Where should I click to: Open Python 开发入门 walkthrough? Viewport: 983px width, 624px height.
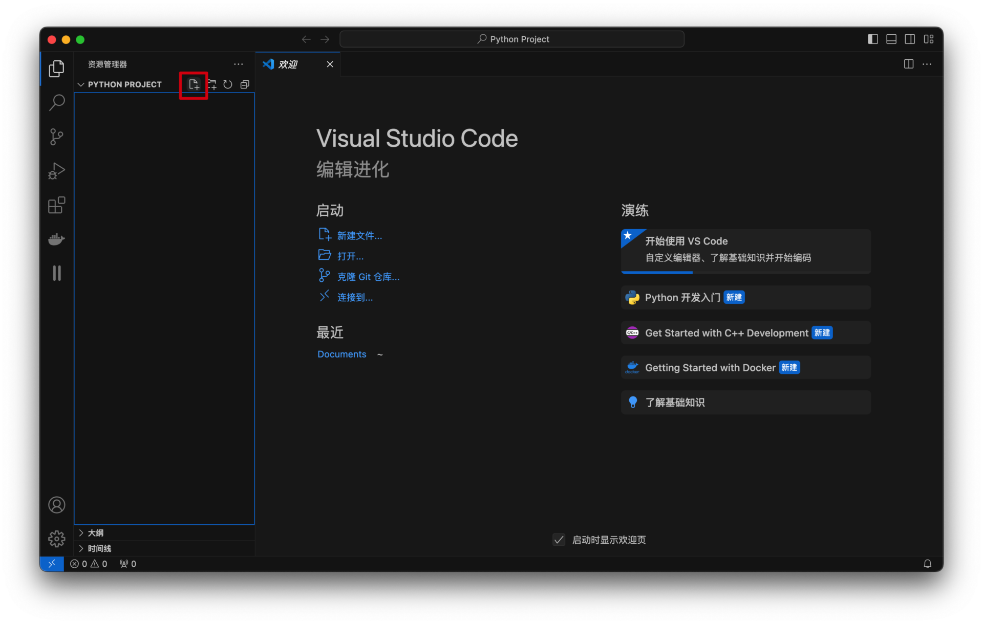point(745,297)
